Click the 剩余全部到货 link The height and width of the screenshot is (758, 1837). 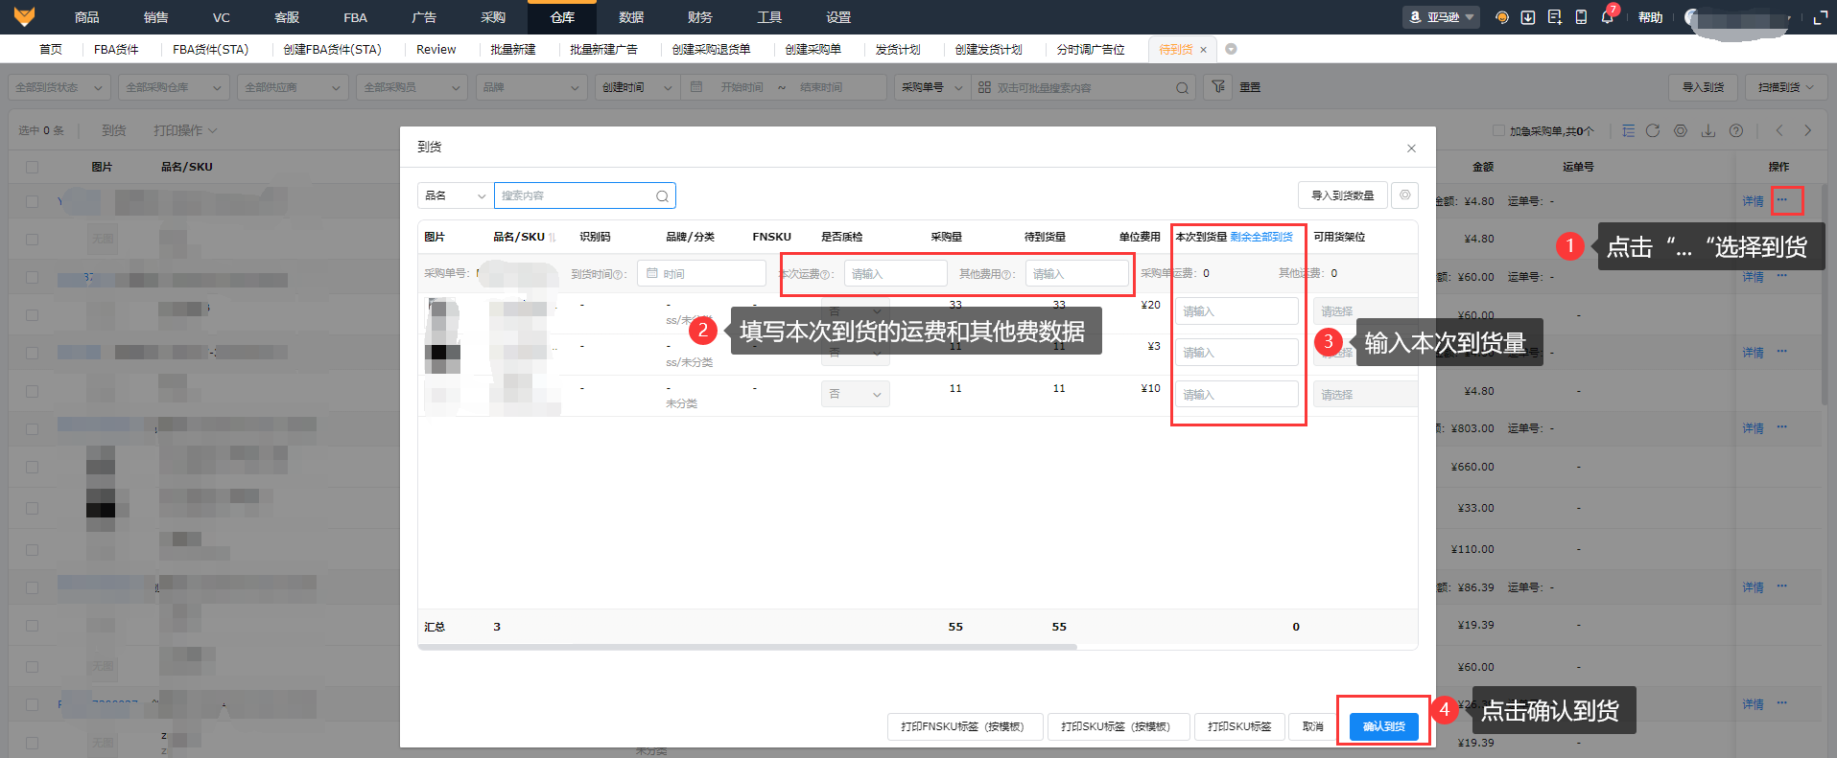coord(1261,237)
